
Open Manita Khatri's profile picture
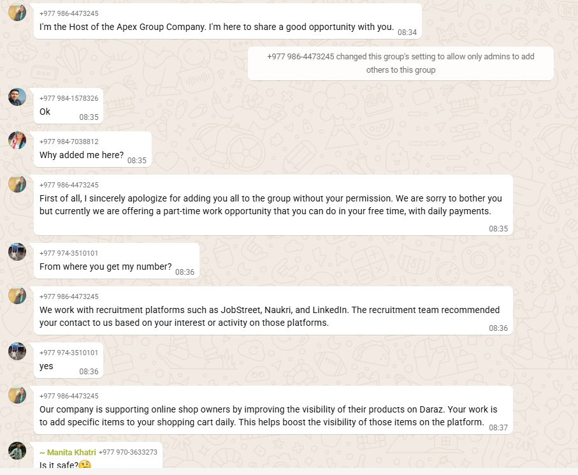pyautogui.click(x=17, y=451)
